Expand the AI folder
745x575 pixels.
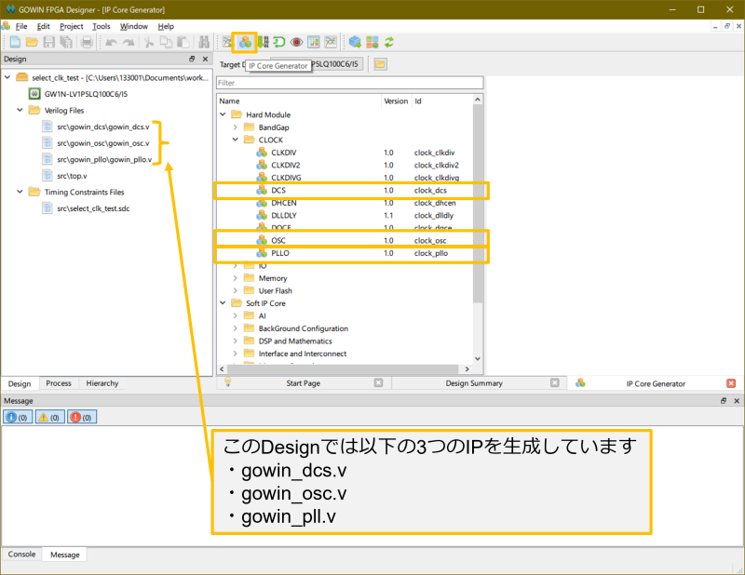tap(236, 315)
